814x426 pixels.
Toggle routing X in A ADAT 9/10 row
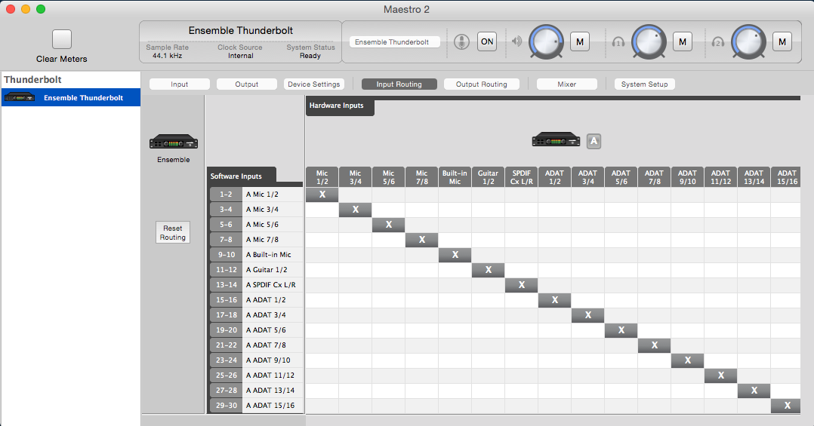click(688, 360)
